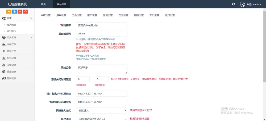266x121 pixels.
Task: Switch to the 支付设置 tab
Action: coord(154,15)
